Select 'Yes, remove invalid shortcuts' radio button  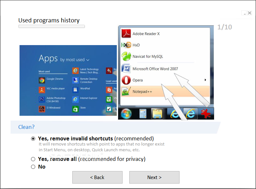(x=33, y=139)
